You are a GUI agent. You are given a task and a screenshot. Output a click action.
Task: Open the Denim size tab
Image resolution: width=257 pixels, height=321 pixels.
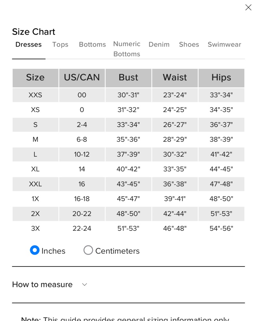[x=159, y=44]
